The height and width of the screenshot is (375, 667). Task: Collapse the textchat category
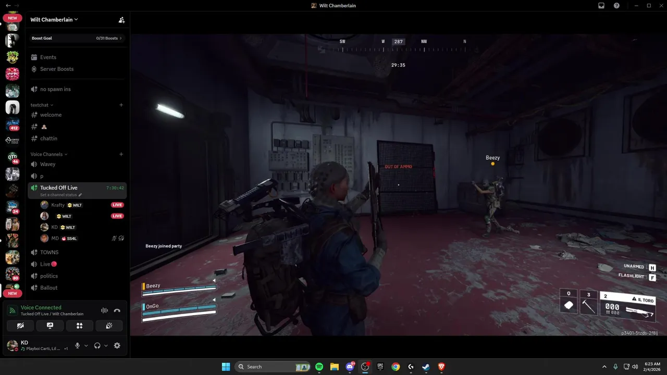point(42,105)
